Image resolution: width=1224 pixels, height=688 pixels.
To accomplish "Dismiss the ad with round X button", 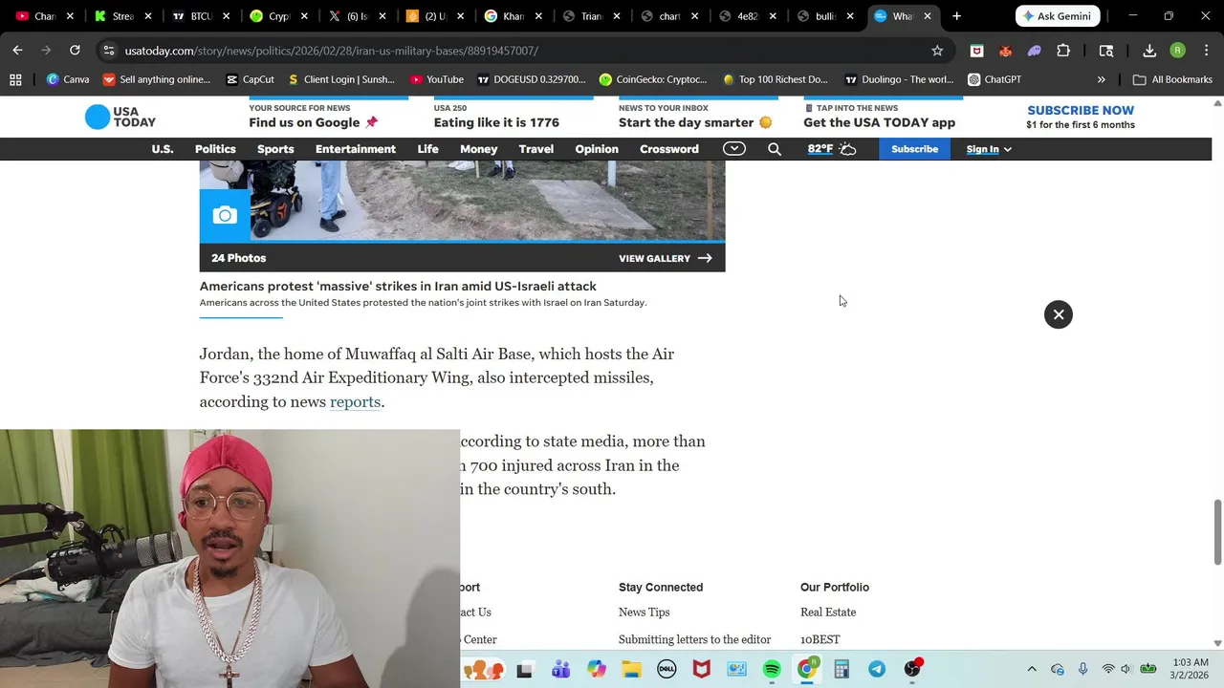I will click(1059, 314).
